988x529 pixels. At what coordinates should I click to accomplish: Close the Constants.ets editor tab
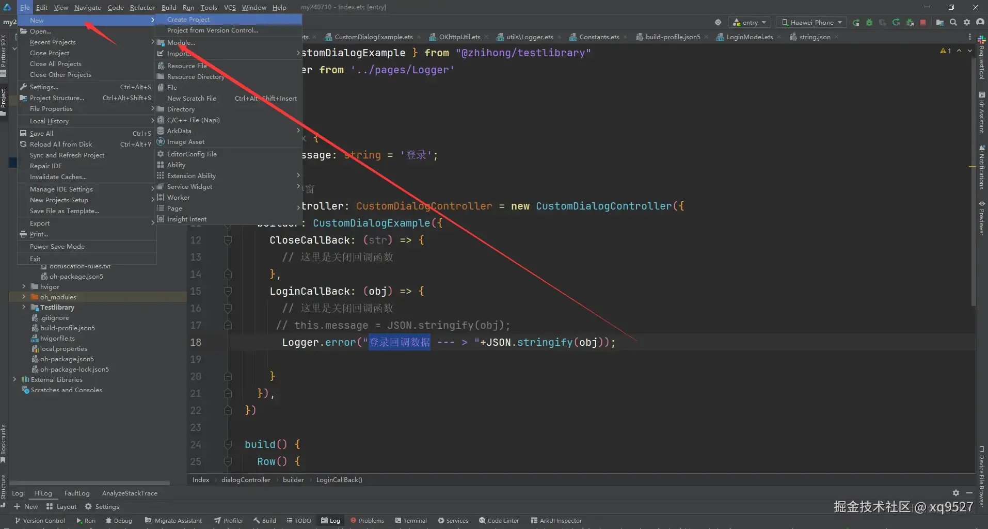pyautogui.click(x=625, y=37)
